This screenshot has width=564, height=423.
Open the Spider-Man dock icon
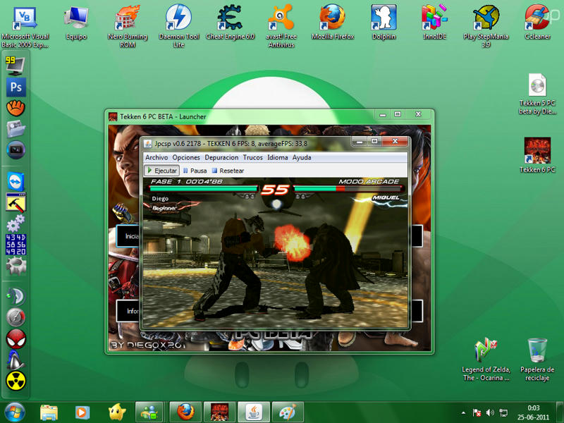(x=16, y=339)
